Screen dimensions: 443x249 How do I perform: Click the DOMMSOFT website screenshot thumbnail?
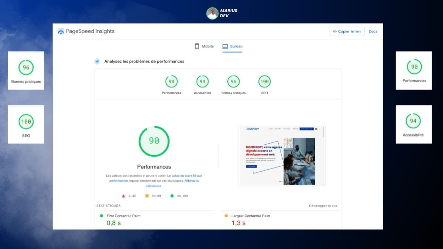click(282, 155)
